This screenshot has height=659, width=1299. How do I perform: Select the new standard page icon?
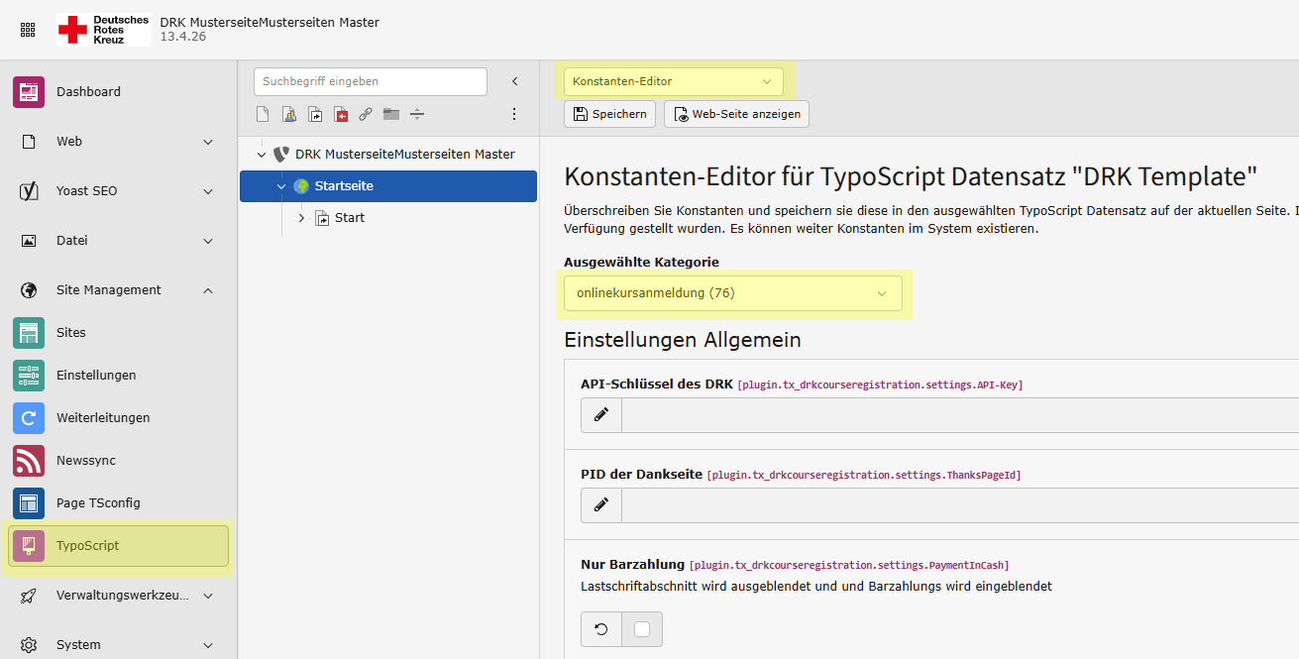(x=262, y=114)
